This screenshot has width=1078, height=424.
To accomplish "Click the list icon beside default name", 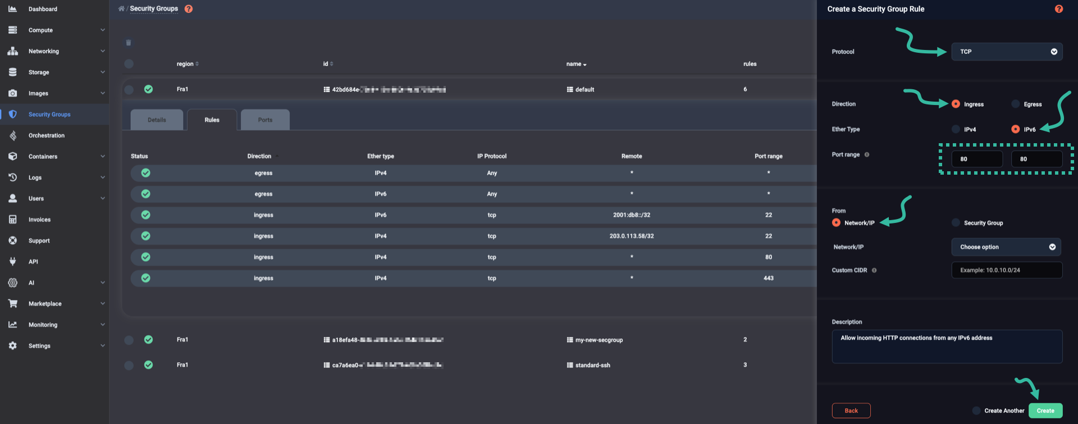I will pos(570,90).
